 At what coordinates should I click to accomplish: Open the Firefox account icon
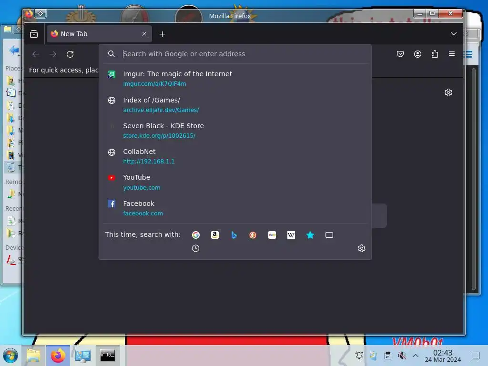point(417,54)
